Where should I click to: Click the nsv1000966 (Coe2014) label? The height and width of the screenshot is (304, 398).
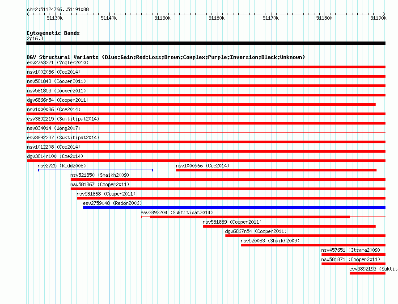(x=203, y=166)
